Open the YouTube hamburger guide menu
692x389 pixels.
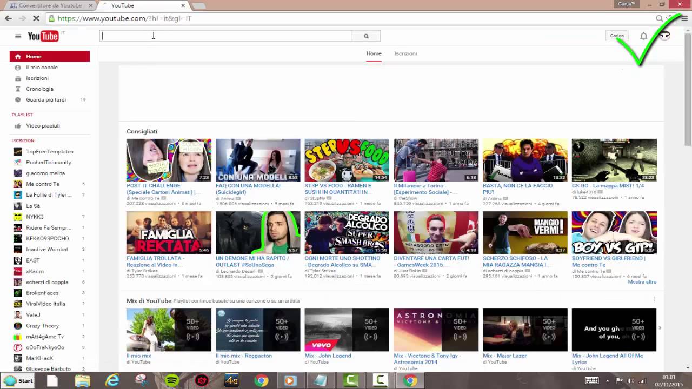(18, 36)
